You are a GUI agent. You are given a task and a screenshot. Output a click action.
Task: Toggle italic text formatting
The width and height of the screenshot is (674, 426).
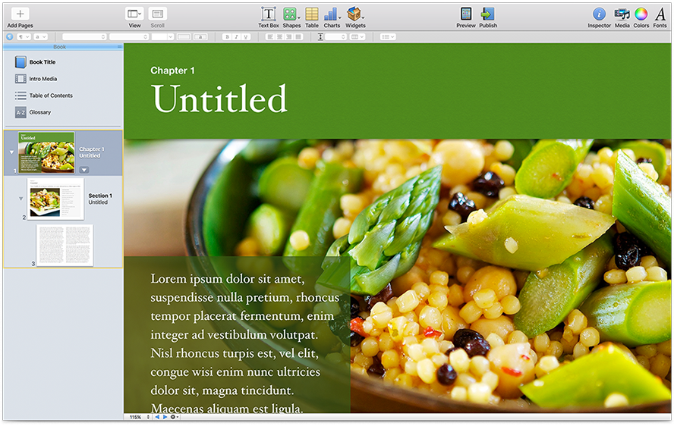point(236,36)
